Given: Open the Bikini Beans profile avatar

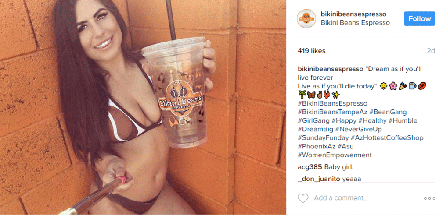Looking at the screenshot, I should (306, 18).
